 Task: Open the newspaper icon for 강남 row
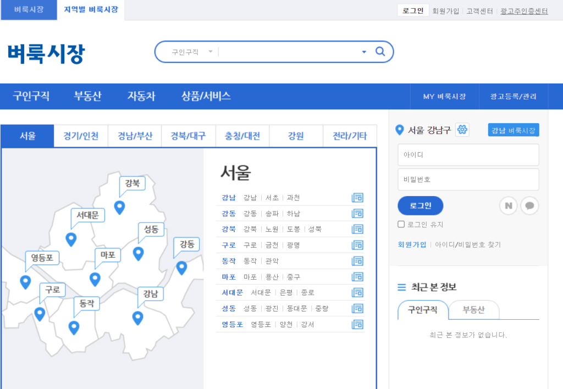(357, 198)
